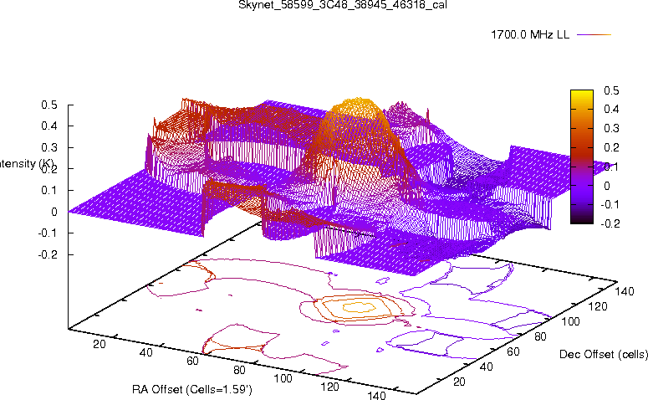This screenshot has width=648, height=400.
Task: Select the legend label 1700.0 MHz LL
Action: (x=530, y=35)
